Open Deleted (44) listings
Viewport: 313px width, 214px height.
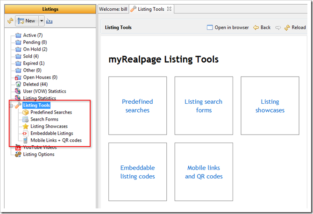tap(36, 84)
